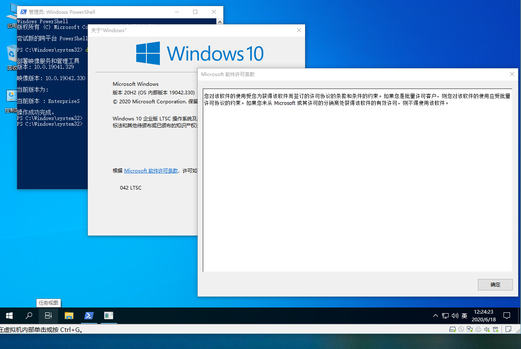Open taskbar search magnifier
521x349 pixels.
click(29, 316)
